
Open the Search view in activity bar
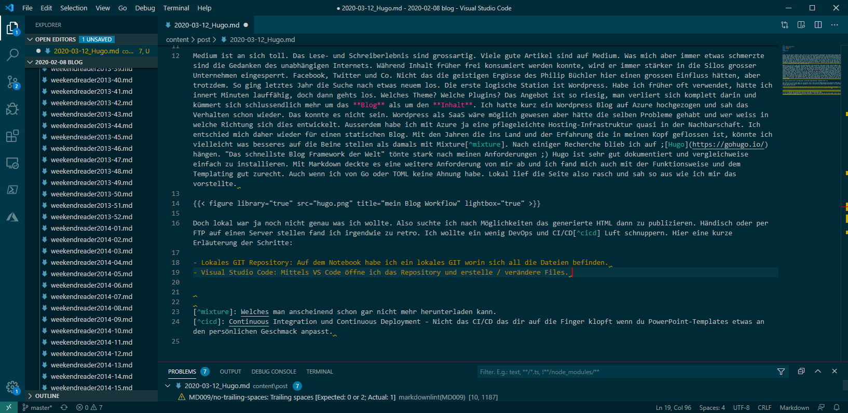12,54
